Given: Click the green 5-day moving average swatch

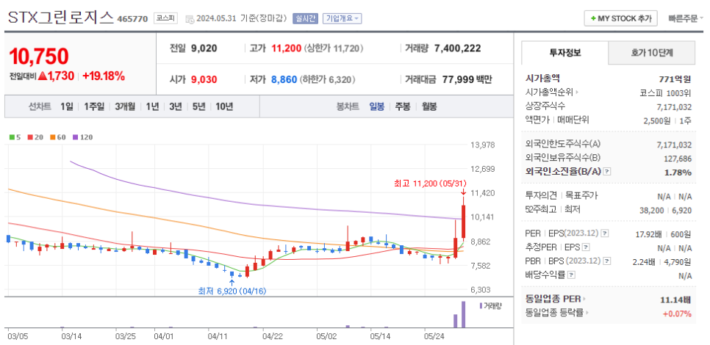Looking at the screenshot, I should point(11,137).
